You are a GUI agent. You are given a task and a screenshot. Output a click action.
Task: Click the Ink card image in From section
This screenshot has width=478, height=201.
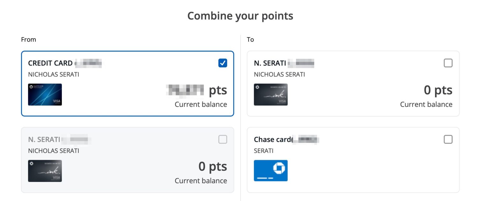[x=45, y=171]
